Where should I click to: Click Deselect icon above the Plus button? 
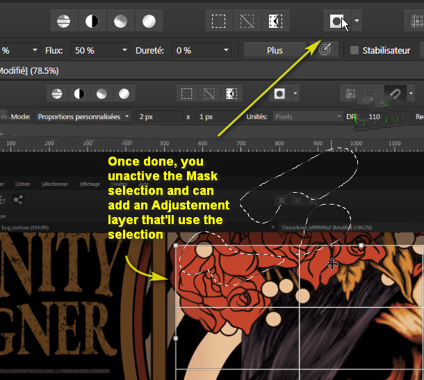[247, 21]
